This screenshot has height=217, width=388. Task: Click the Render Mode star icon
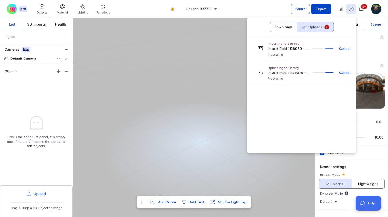click(x=343, y=174)
